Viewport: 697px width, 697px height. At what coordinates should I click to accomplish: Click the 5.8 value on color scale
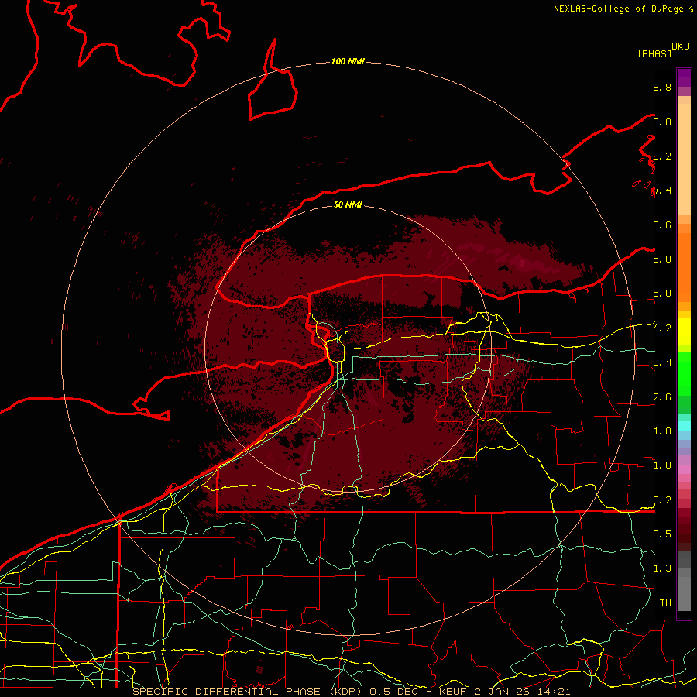(662, 259)
